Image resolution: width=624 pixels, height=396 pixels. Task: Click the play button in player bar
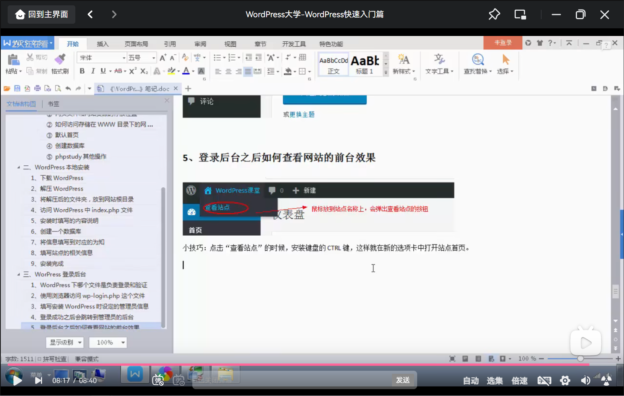(17, 380)
